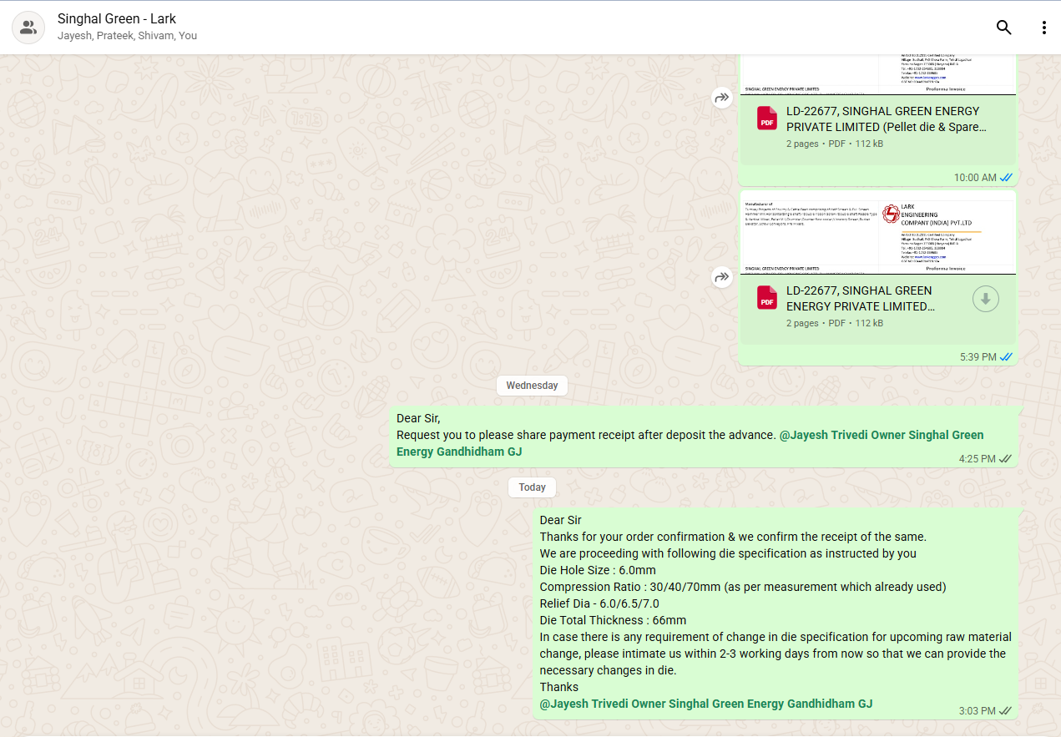Open search in the chat header
Screen dimensions: 1061x737
1003,28
